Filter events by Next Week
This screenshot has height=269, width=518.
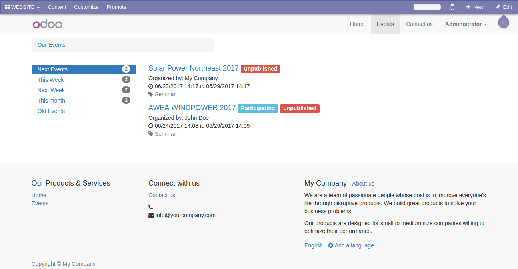tap(51, 90)
